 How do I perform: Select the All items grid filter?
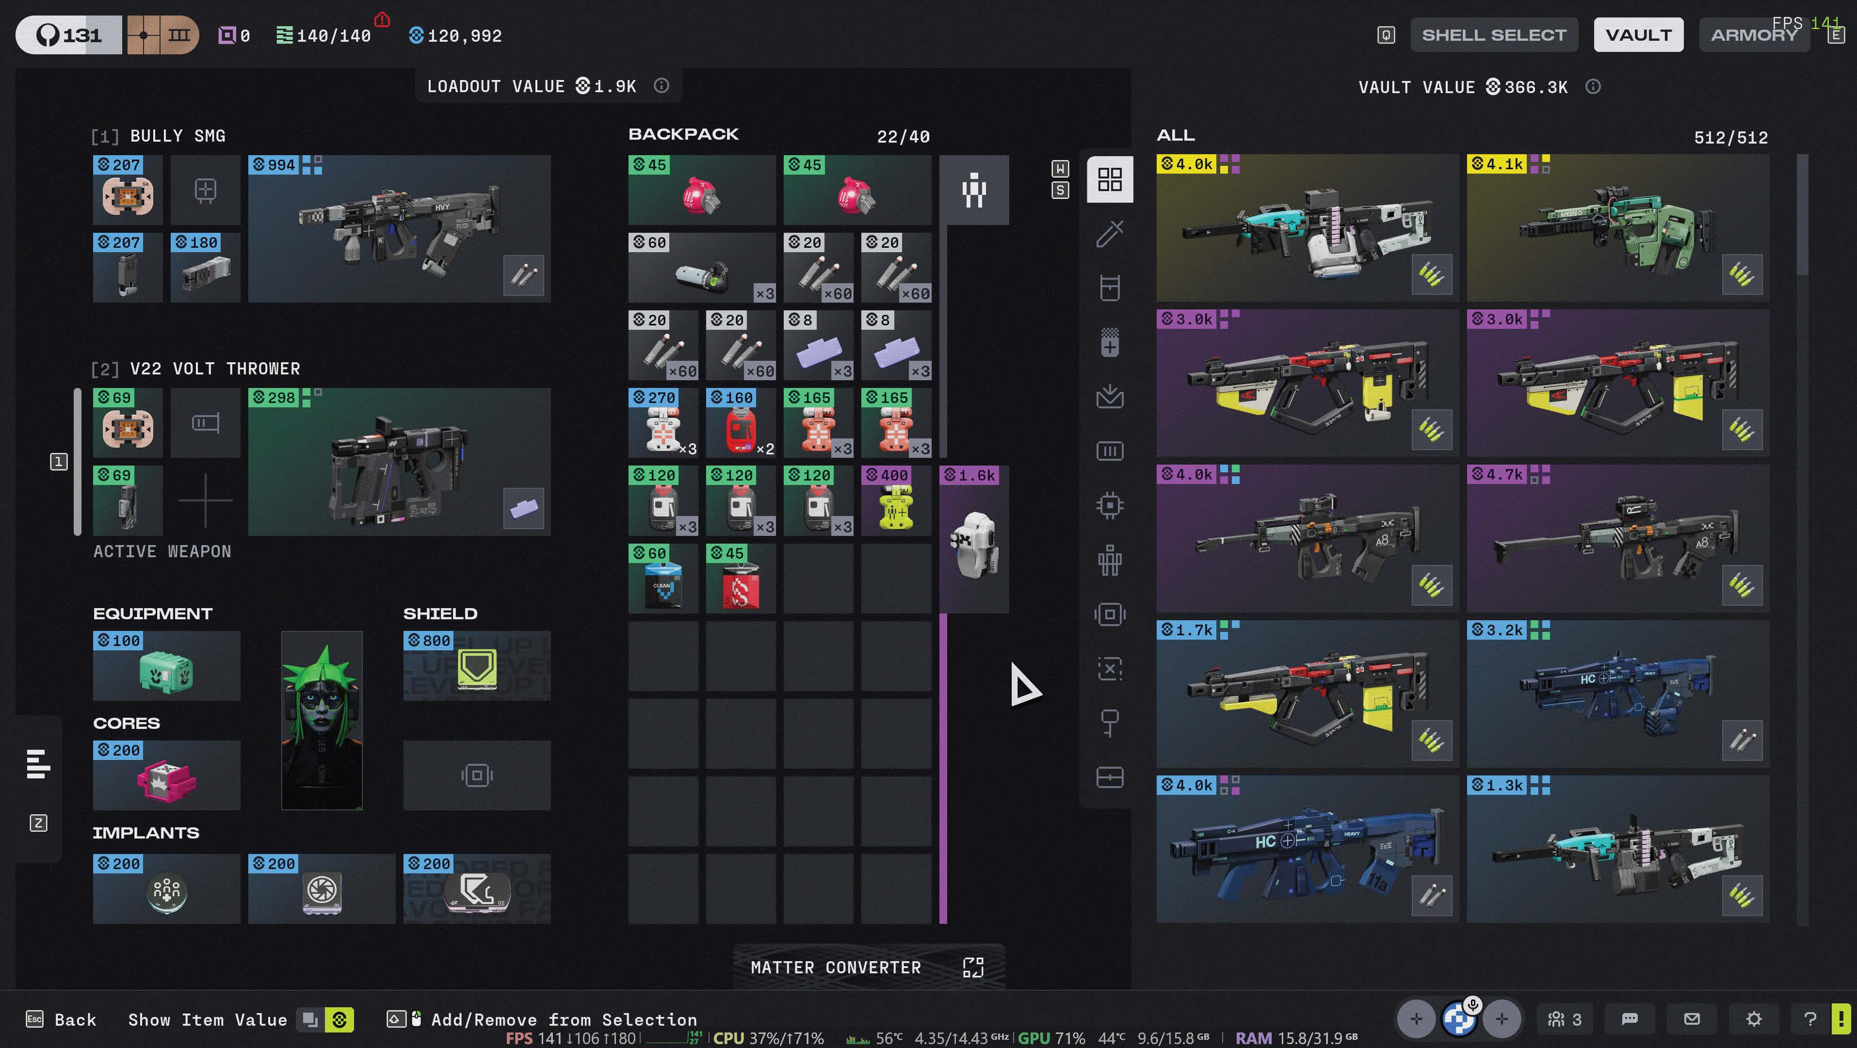point(1110,179)
